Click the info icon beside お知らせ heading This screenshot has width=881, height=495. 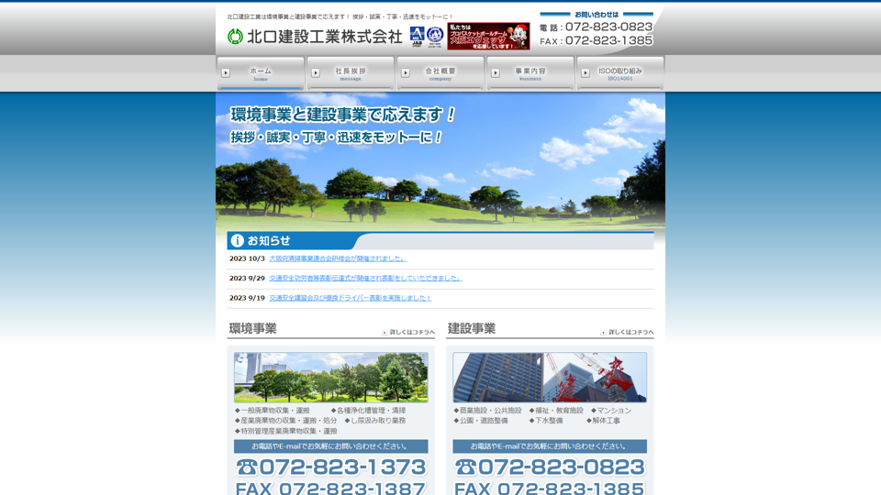(238, 240)
